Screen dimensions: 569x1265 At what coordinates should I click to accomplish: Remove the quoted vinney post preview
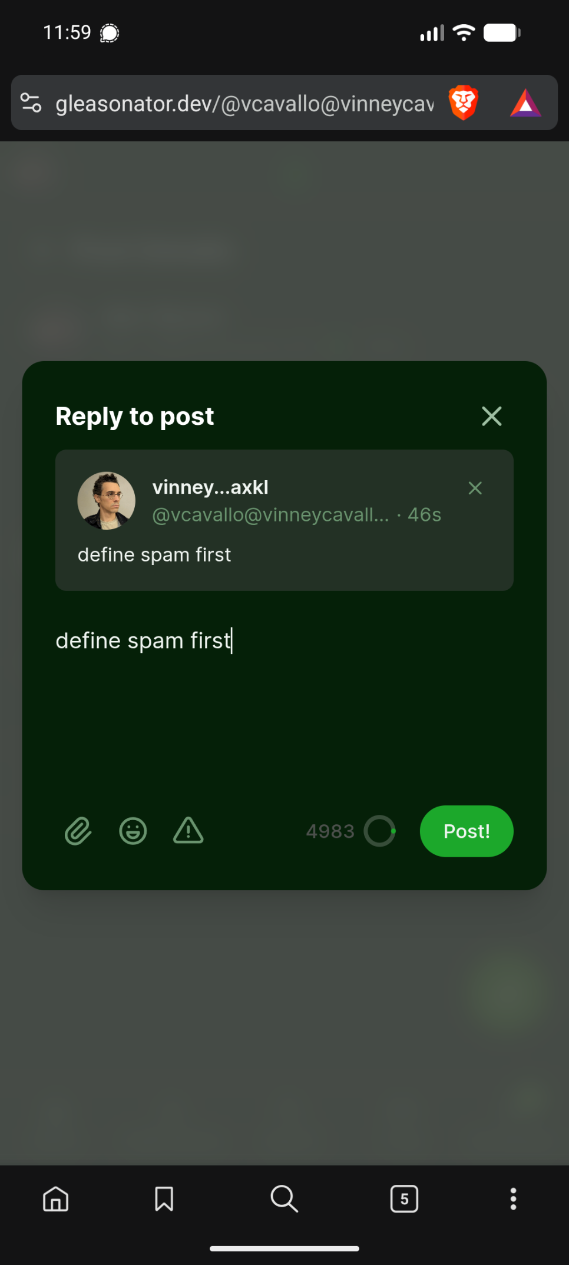[475, 488]
